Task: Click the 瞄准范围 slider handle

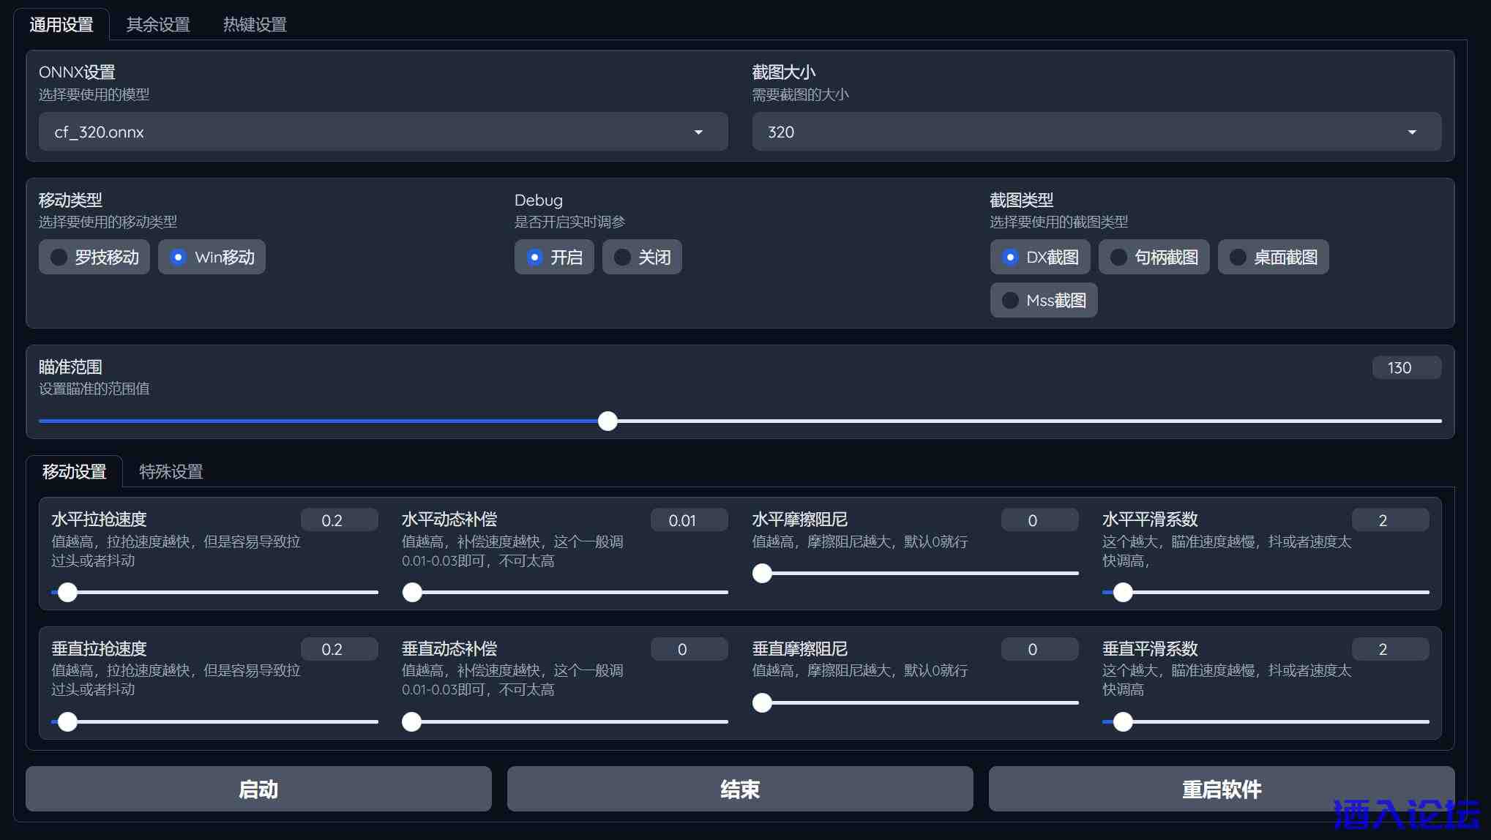Action: point(608,421)
